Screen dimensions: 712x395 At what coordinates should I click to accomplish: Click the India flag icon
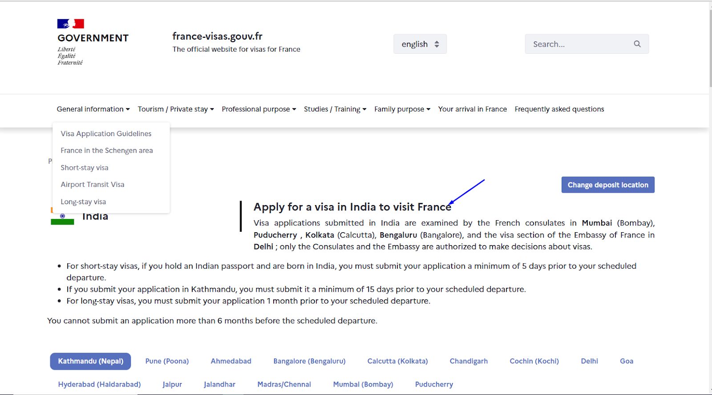click(62, 216)
